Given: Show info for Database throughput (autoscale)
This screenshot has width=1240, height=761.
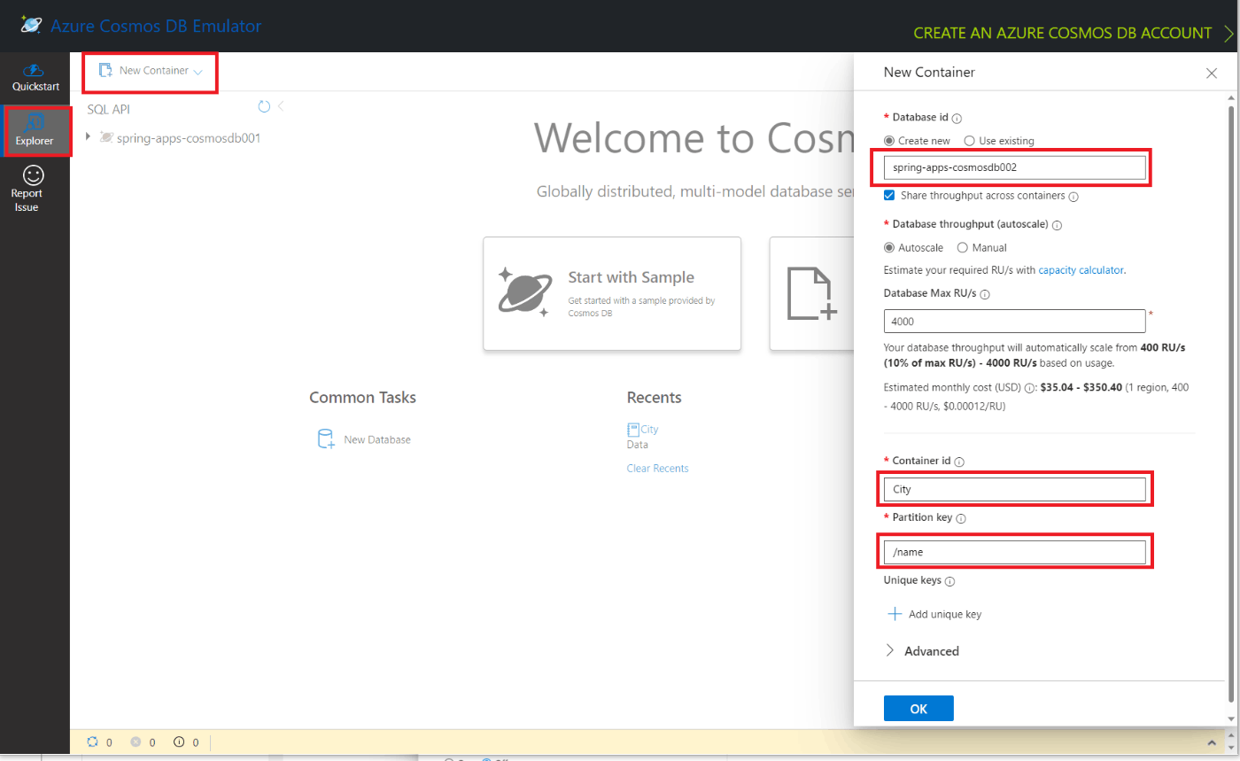Looking at the screenshot, I should coord(1058,226).
